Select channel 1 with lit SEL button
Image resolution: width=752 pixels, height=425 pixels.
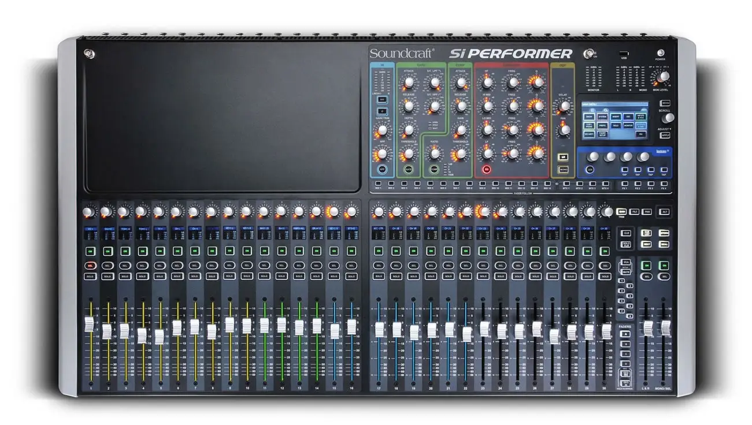(90, 266)
